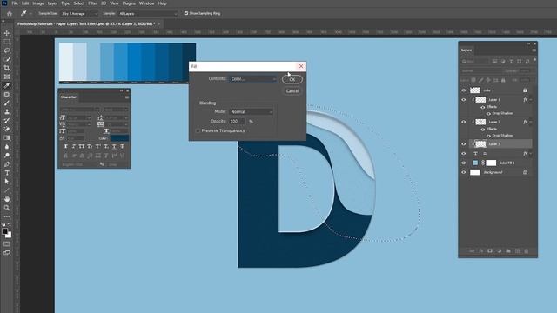Hide the text layer via eye icon
Viewport: 557px width, 313px height.
coord(464,153)
